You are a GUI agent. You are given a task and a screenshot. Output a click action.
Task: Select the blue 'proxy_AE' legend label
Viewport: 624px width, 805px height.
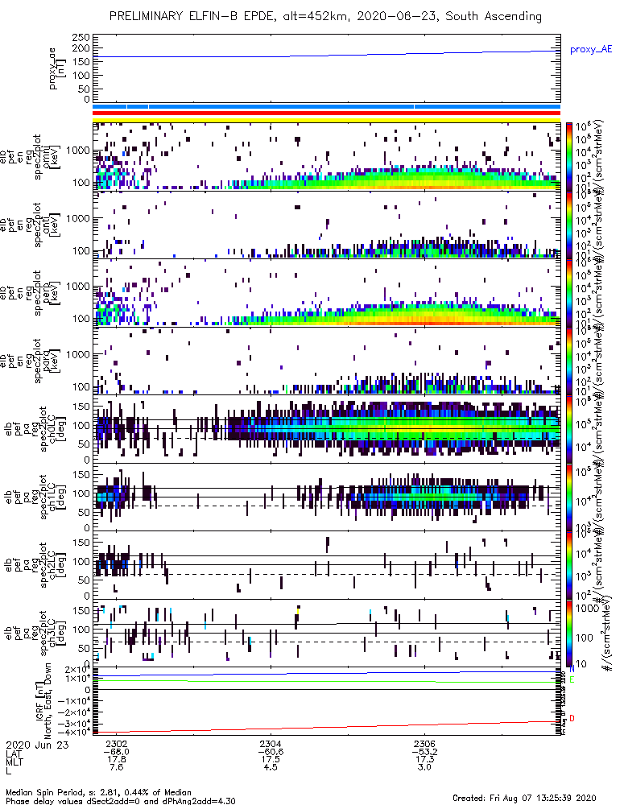(591, 50)
